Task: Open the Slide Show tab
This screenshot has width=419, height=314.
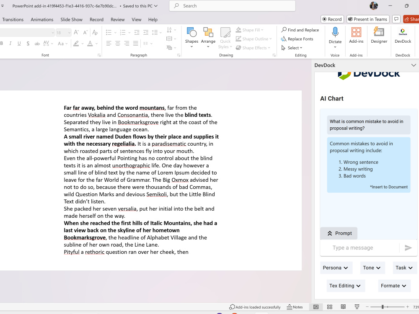Action: [x=71, y=20]
